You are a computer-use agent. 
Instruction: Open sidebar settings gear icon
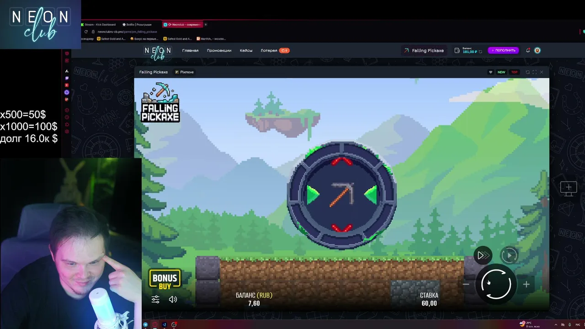click(67, 132)
